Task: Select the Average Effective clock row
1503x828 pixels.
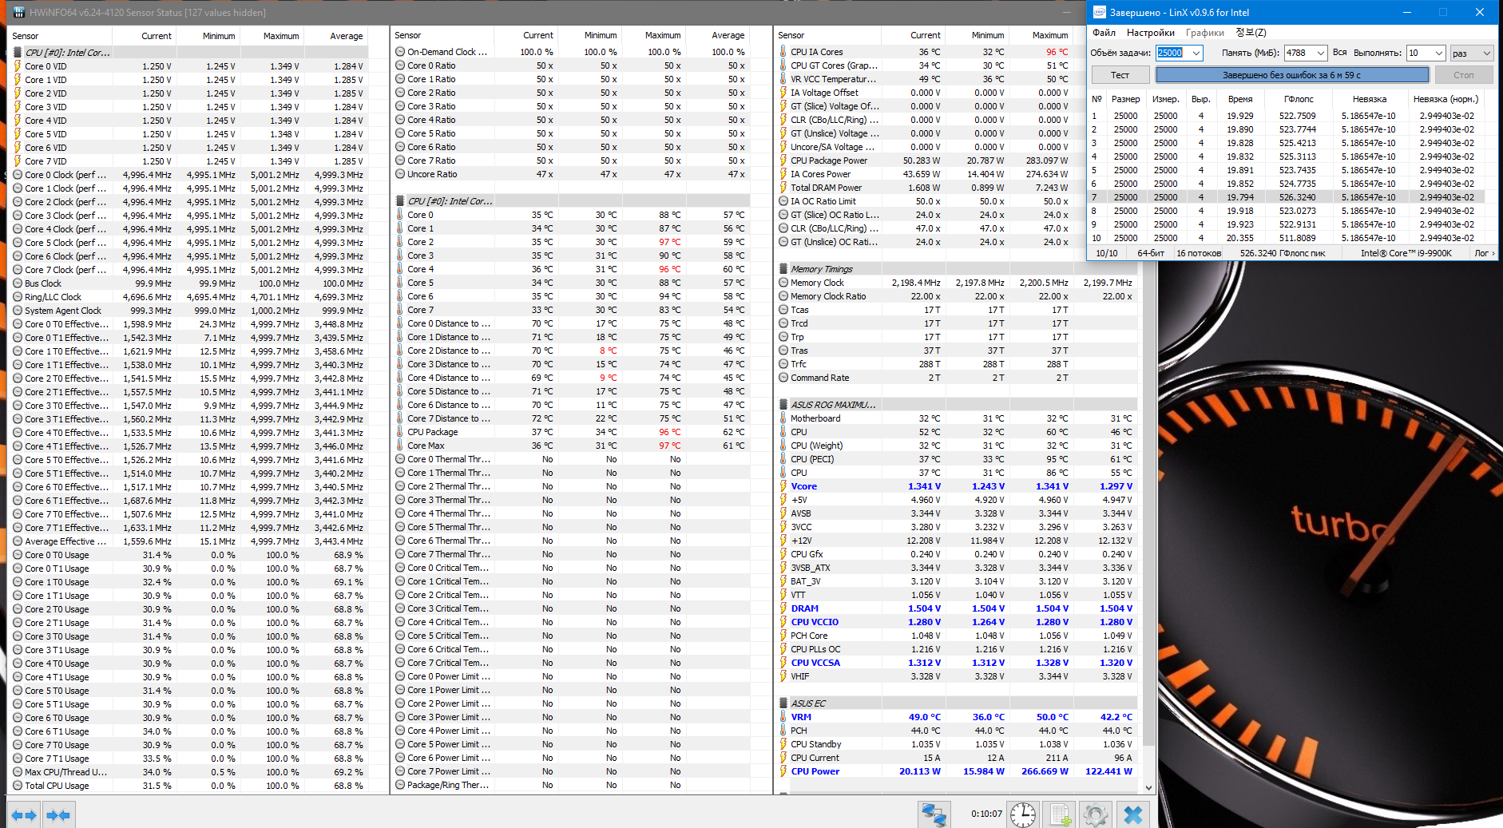Action: [189, 541]
